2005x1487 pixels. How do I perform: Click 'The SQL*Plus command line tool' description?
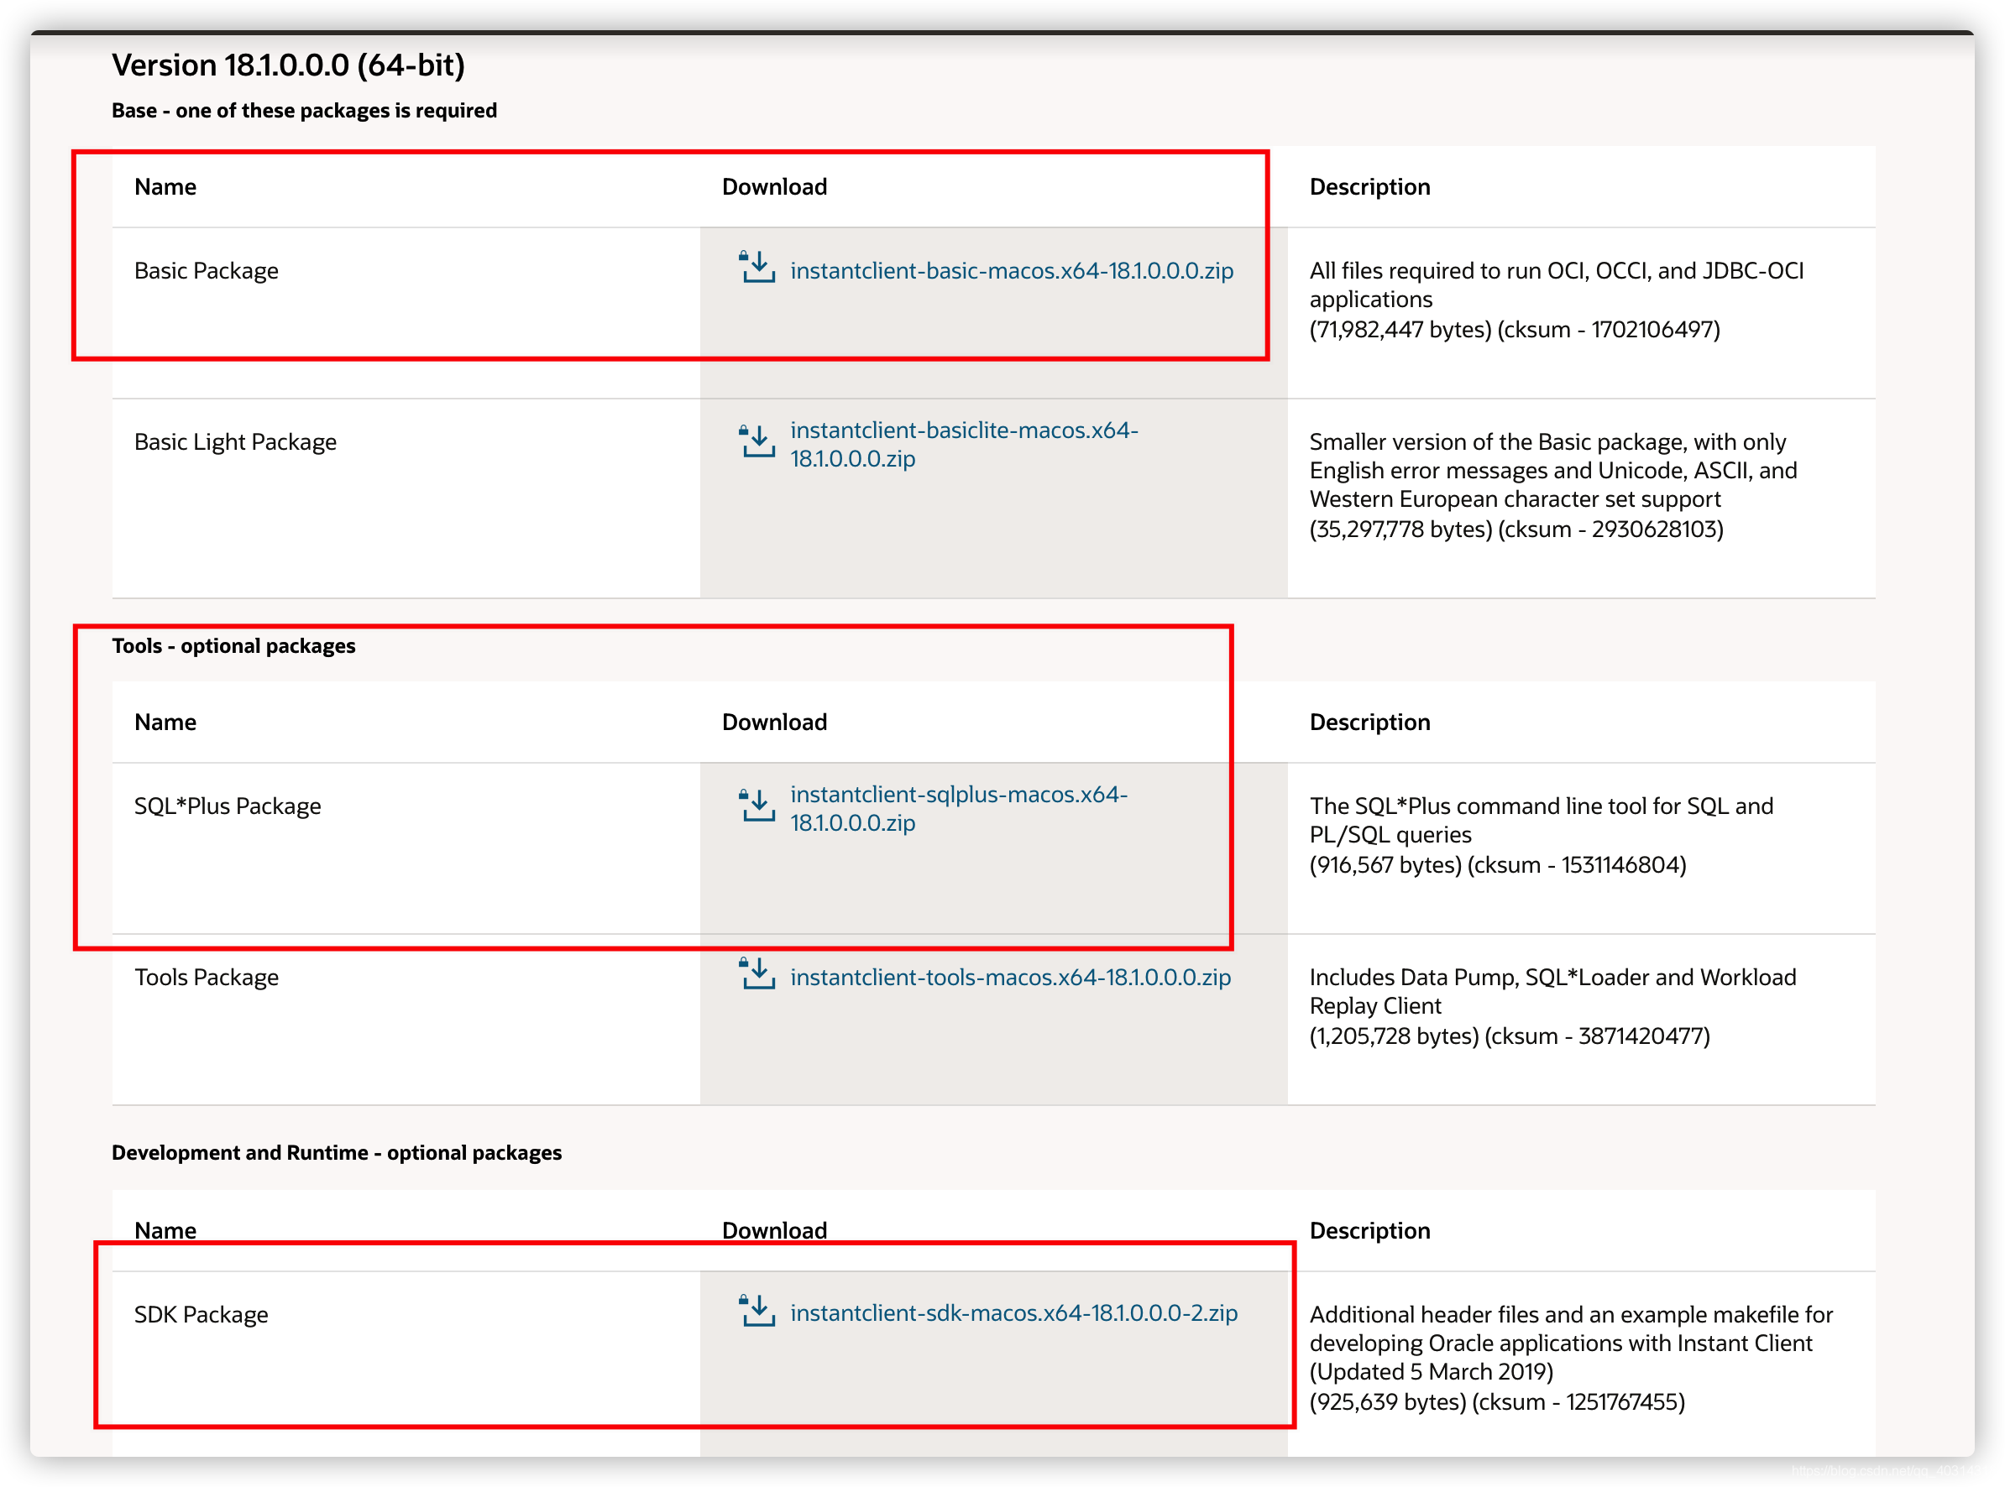(x=1542, y=820)
